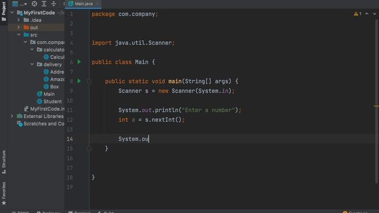Select the MyFirstCode root folder icon
This screenshot has height=213, width=379.
click(x=20, y=13)
